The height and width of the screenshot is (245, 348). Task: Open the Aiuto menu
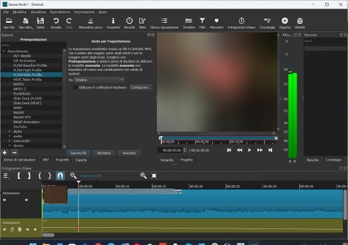pyautogui.click(x=103, y=12)
